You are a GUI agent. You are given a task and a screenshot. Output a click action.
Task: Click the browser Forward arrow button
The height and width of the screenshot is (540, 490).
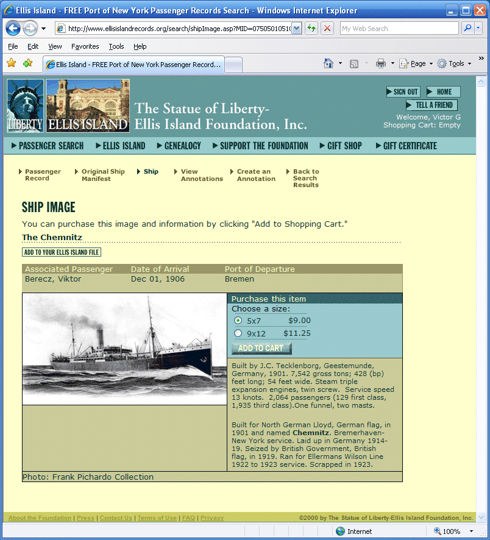pyautogui.click(x=30, y=29)
